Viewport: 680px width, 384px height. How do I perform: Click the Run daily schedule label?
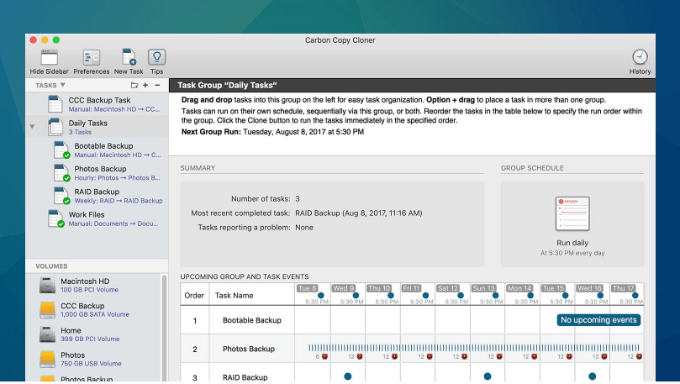pos(572,243)
